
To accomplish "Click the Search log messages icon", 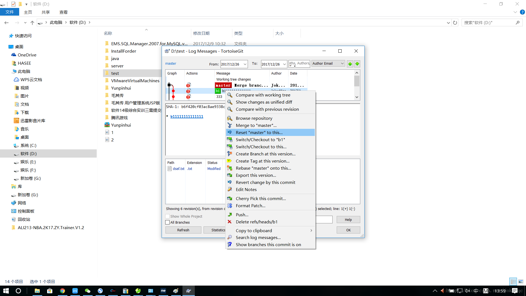I will pos(230,237).
